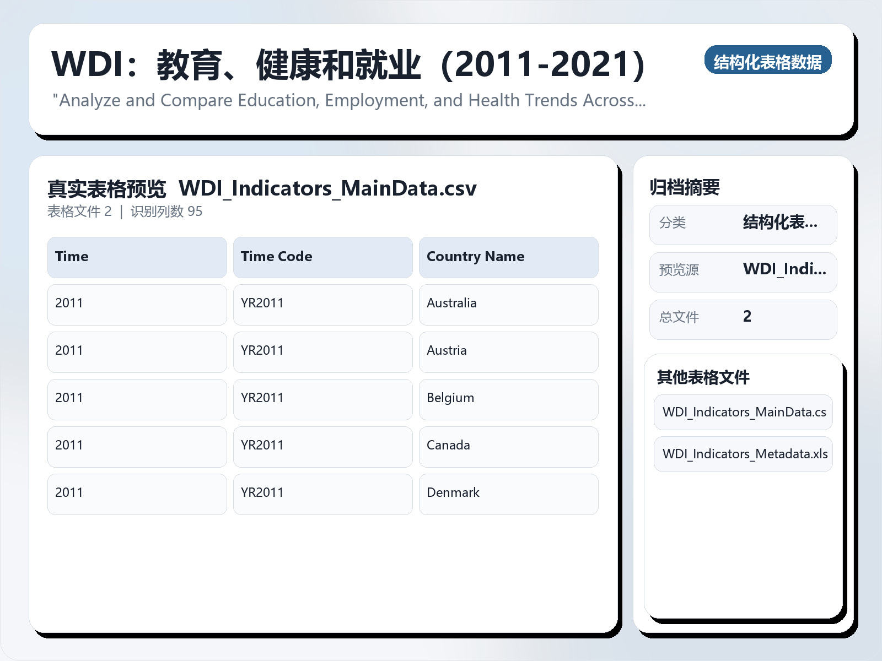
Task: Click the 其他表格文件 section heading
Action: pyautogui.click(x=704, y=378)
